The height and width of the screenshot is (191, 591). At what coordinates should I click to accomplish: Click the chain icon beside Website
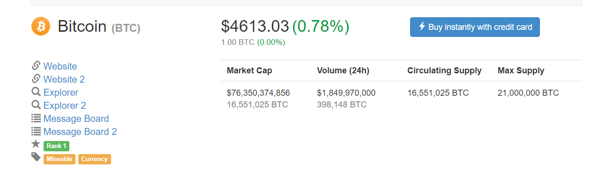click(36, 66)
